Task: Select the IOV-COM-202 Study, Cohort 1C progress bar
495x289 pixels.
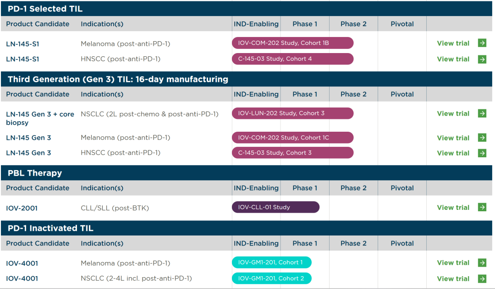Action: [292, 138]
